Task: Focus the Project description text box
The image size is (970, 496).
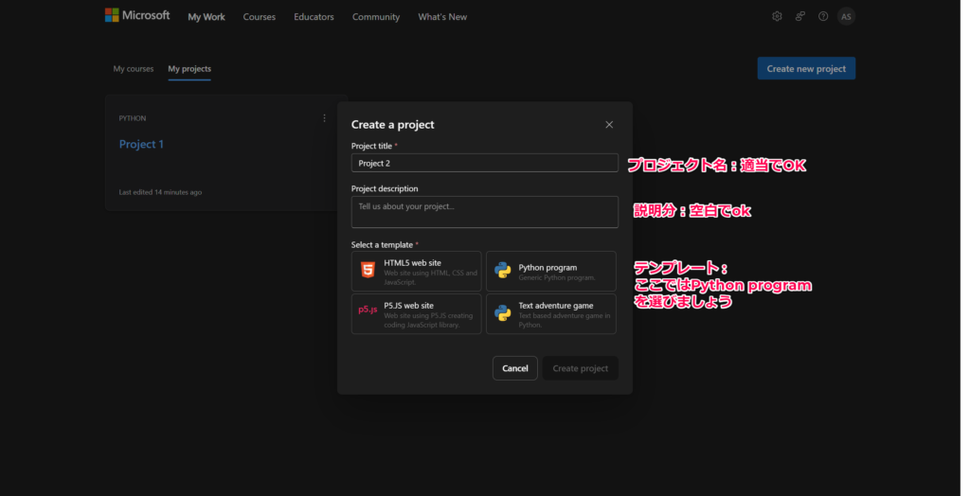Action: click(484, 212)
